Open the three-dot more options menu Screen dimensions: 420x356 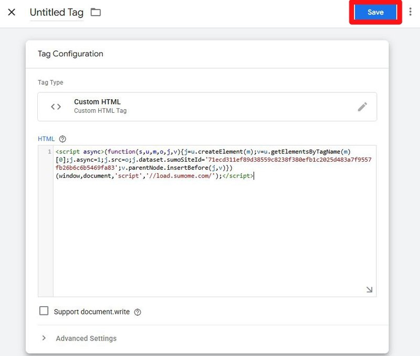pyautogui.click(x=411, y=12)
